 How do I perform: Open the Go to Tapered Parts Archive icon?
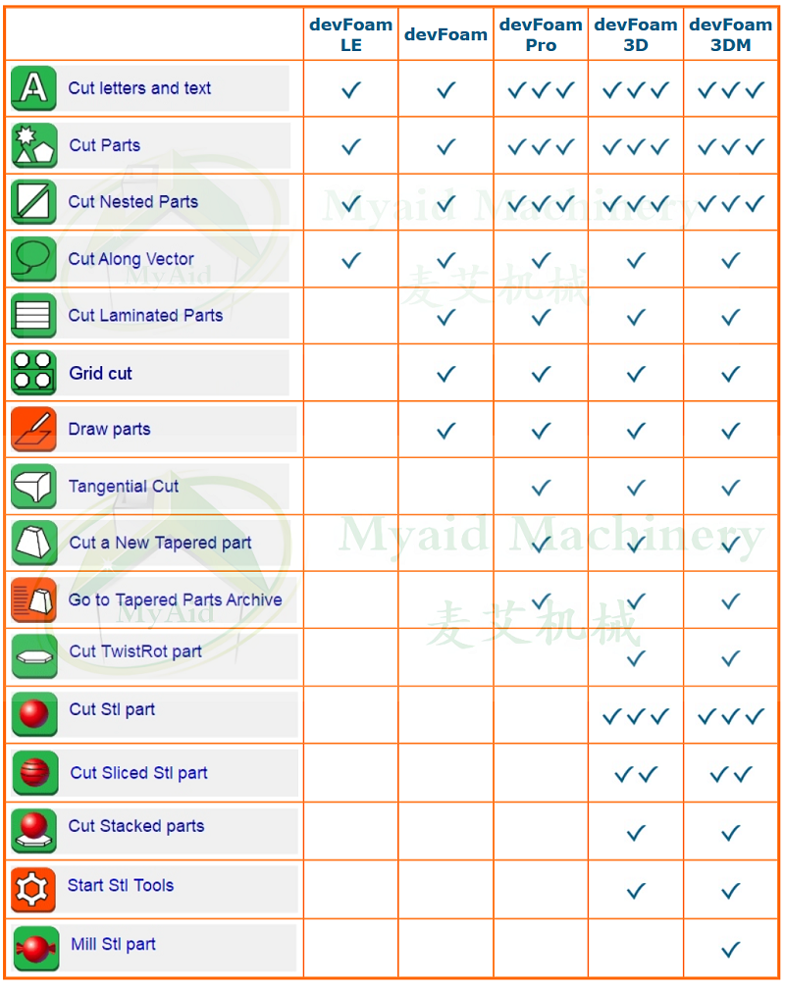click(x=34, y=599)
